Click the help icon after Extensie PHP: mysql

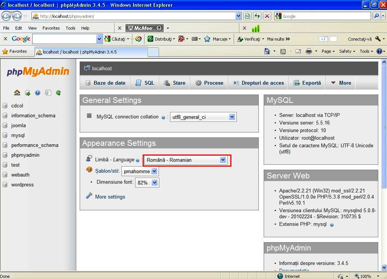332,225
